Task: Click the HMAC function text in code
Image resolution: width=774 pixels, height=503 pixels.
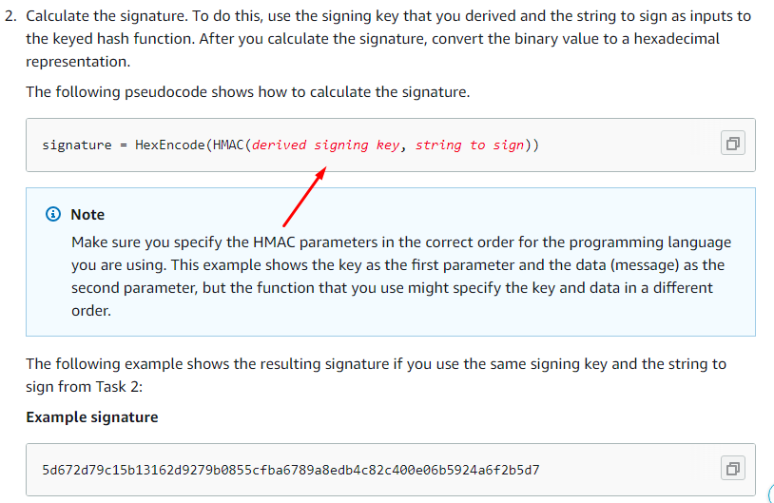Action: pos(228,145)
